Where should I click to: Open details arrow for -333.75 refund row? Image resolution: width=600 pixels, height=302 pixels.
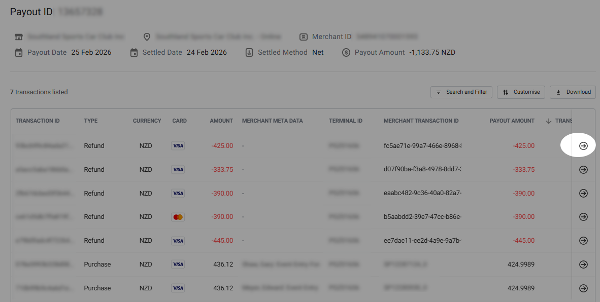click(583, 170)
